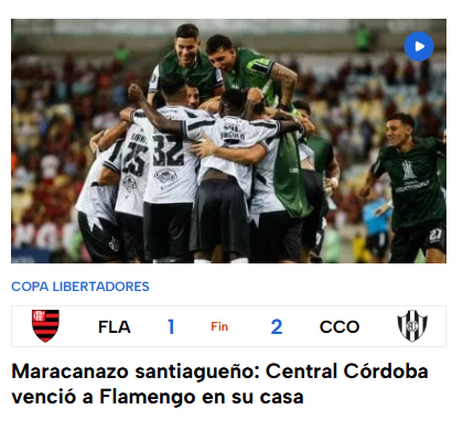
Task: Open the COPA LIBERTADORES category link
Action: click(80, 287)
